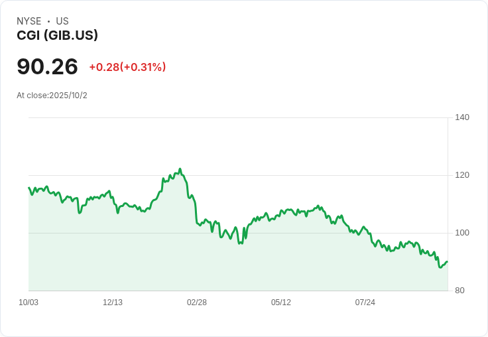The width and height of the screenshot is (488, 337).
Task: Click the highest peak of the price line
Action: click(180, 169)
